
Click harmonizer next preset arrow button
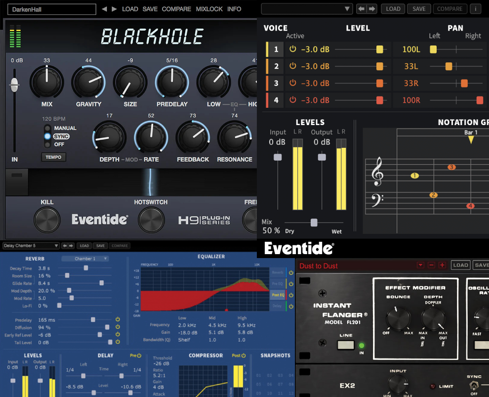372,9
